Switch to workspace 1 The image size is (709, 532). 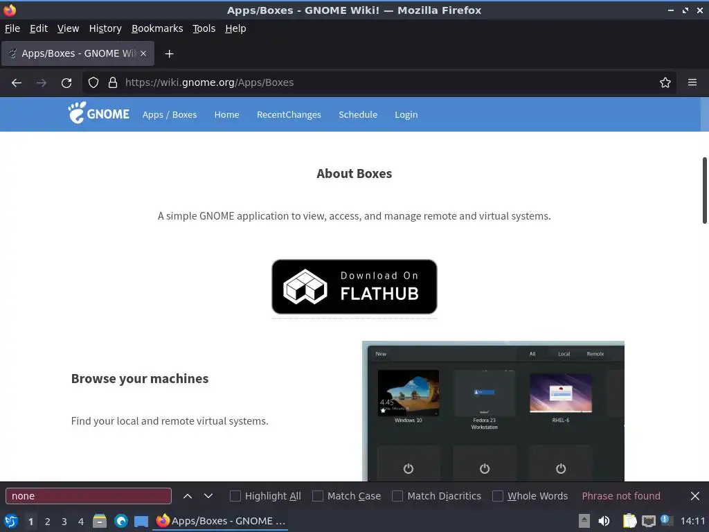point(30,522)
